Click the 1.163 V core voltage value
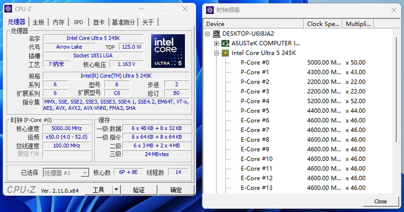 coord(127,64)
